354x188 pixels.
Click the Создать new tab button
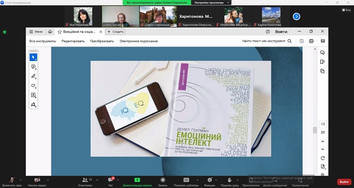[x=115, y=32]
